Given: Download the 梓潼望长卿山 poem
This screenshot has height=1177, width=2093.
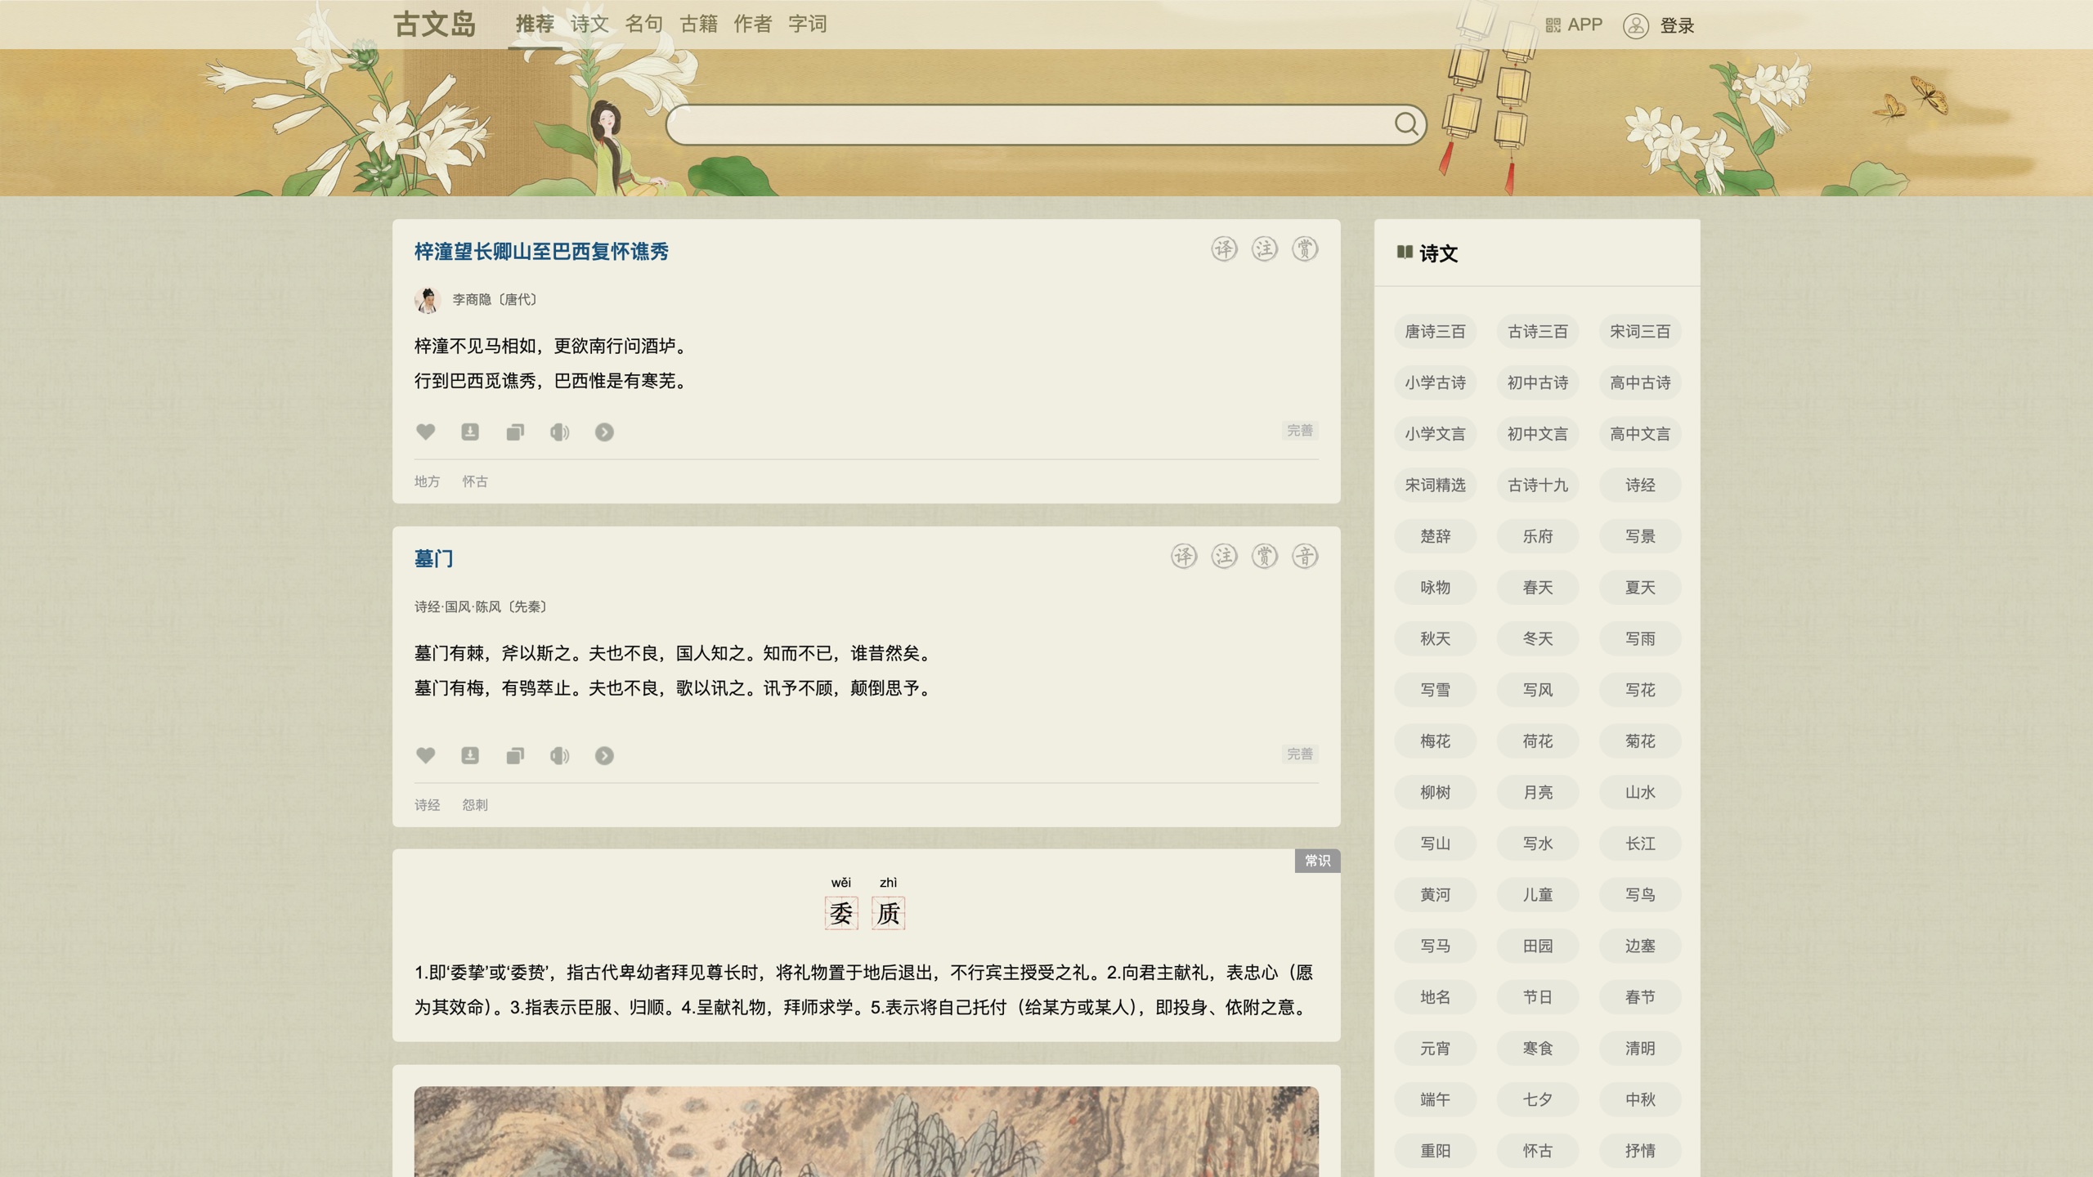Looking at the screenshot, I should (470, 432).
